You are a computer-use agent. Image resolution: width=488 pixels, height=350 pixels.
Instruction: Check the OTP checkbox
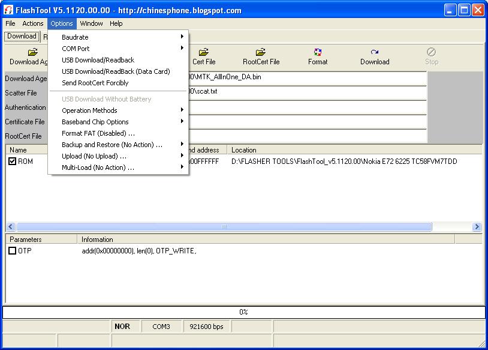click(12, 250)
